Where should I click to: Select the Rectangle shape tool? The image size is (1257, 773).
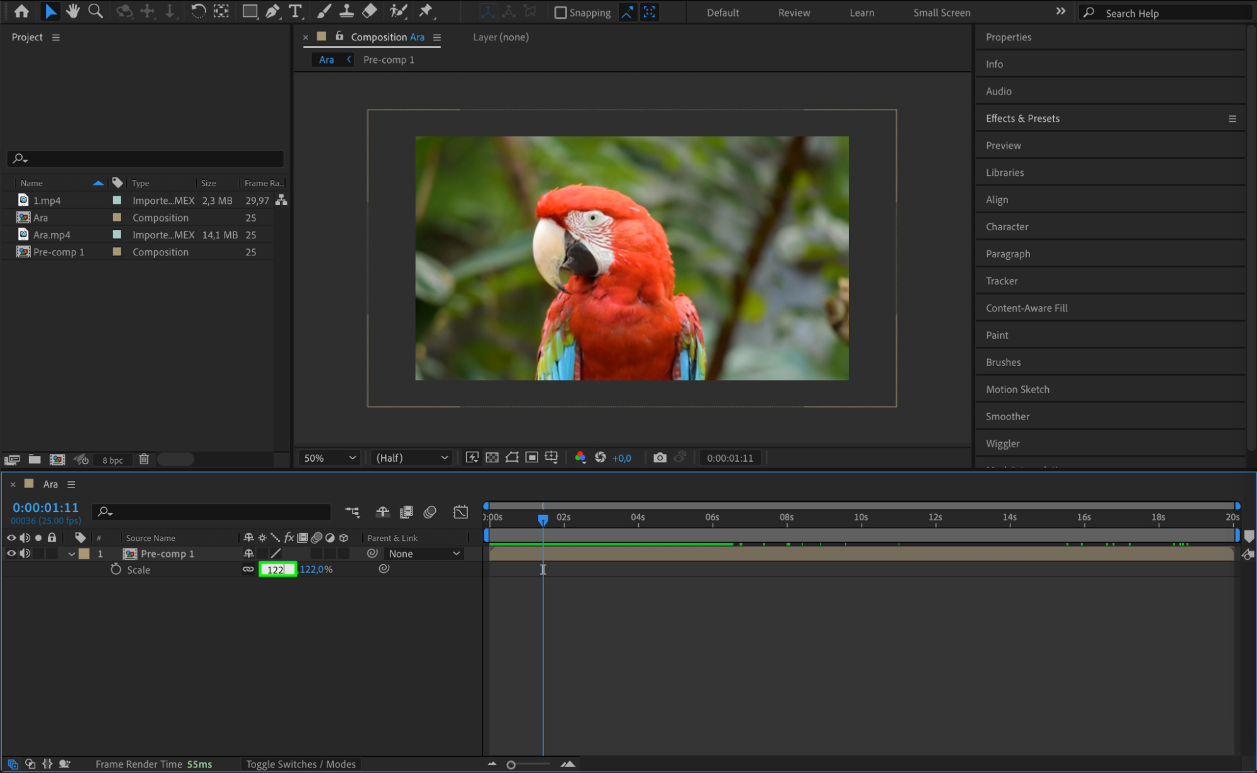tap(250, 11)
